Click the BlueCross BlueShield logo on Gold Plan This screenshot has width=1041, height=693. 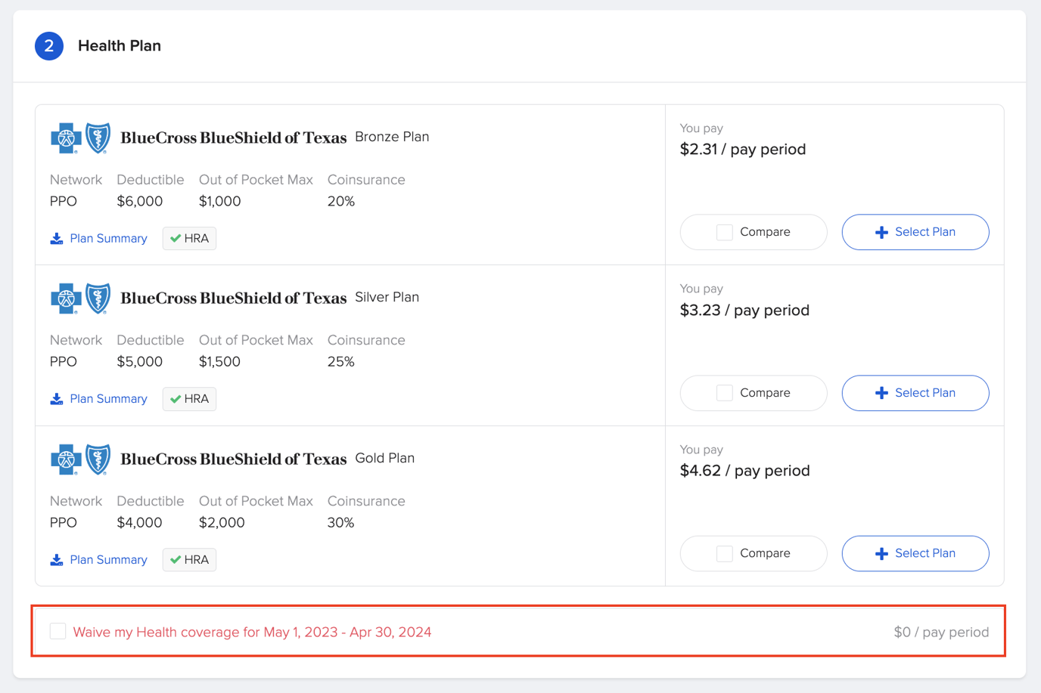coord(81,459)
